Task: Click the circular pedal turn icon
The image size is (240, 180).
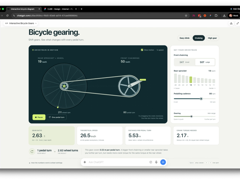Action: 32,151
